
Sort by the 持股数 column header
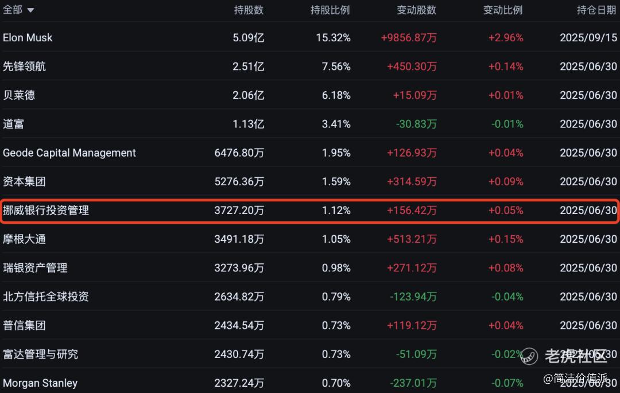[x=249, y=10]
